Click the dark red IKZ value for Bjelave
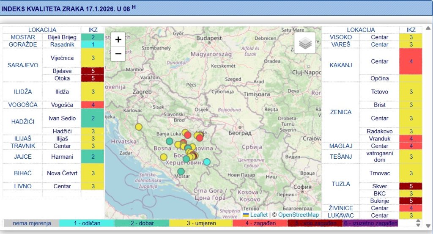Image resolution: width=433 pixels, height=234 pixels. tap(93, 71)
